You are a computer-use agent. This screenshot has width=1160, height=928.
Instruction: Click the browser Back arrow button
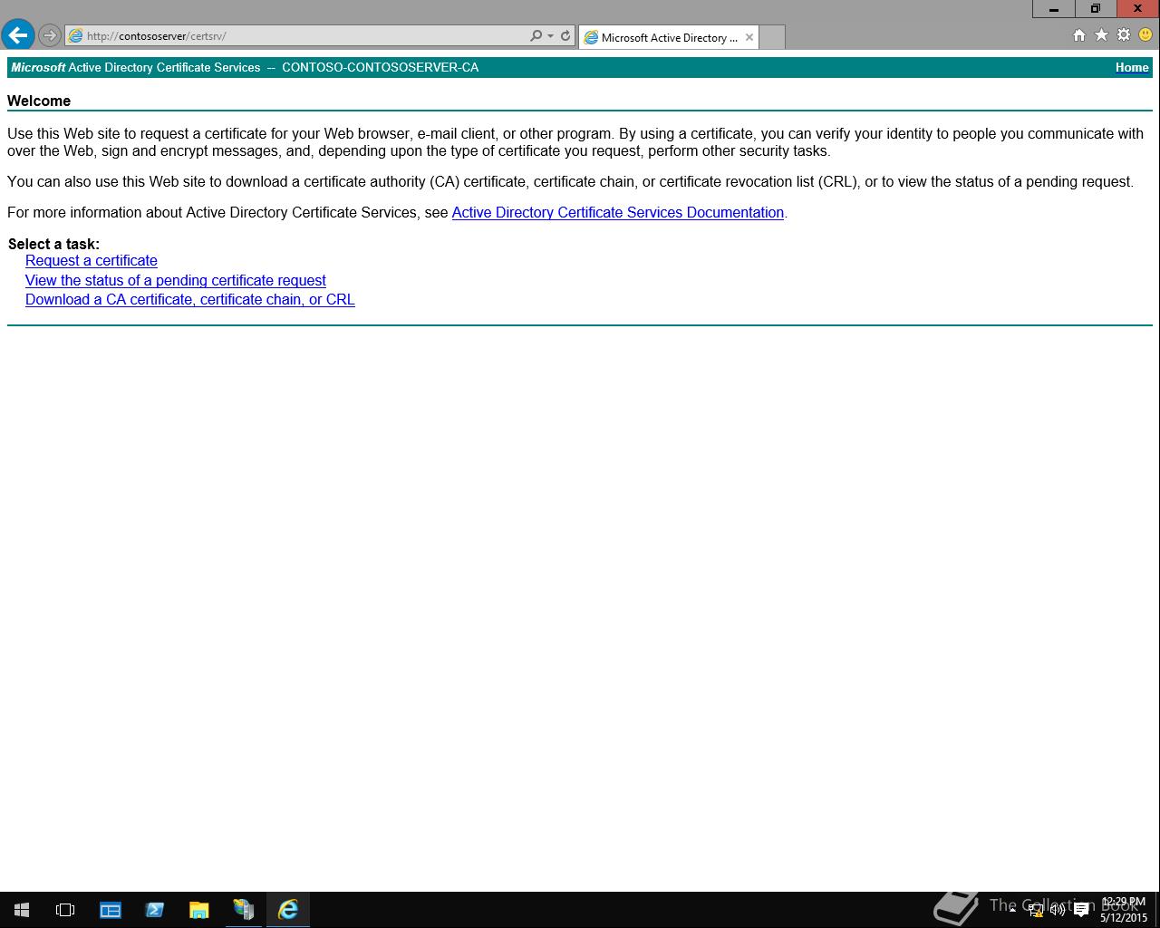(18, 35)
